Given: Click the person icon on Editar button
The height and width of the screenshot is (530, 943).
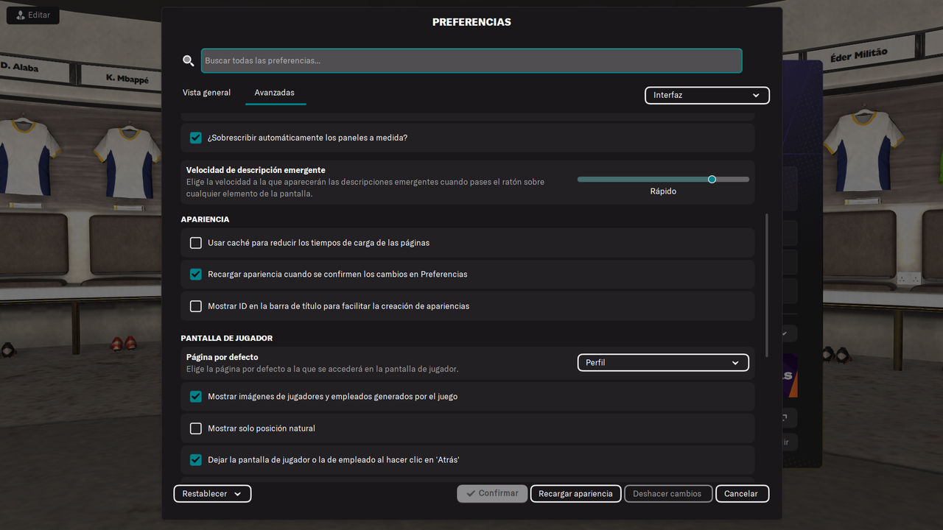Looking at the screenshot, I should tap(21, 15).
